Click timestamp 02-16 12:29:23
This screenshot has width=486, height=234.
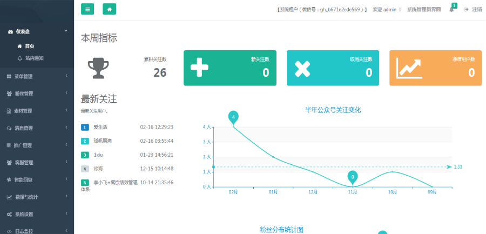point(157,127)
